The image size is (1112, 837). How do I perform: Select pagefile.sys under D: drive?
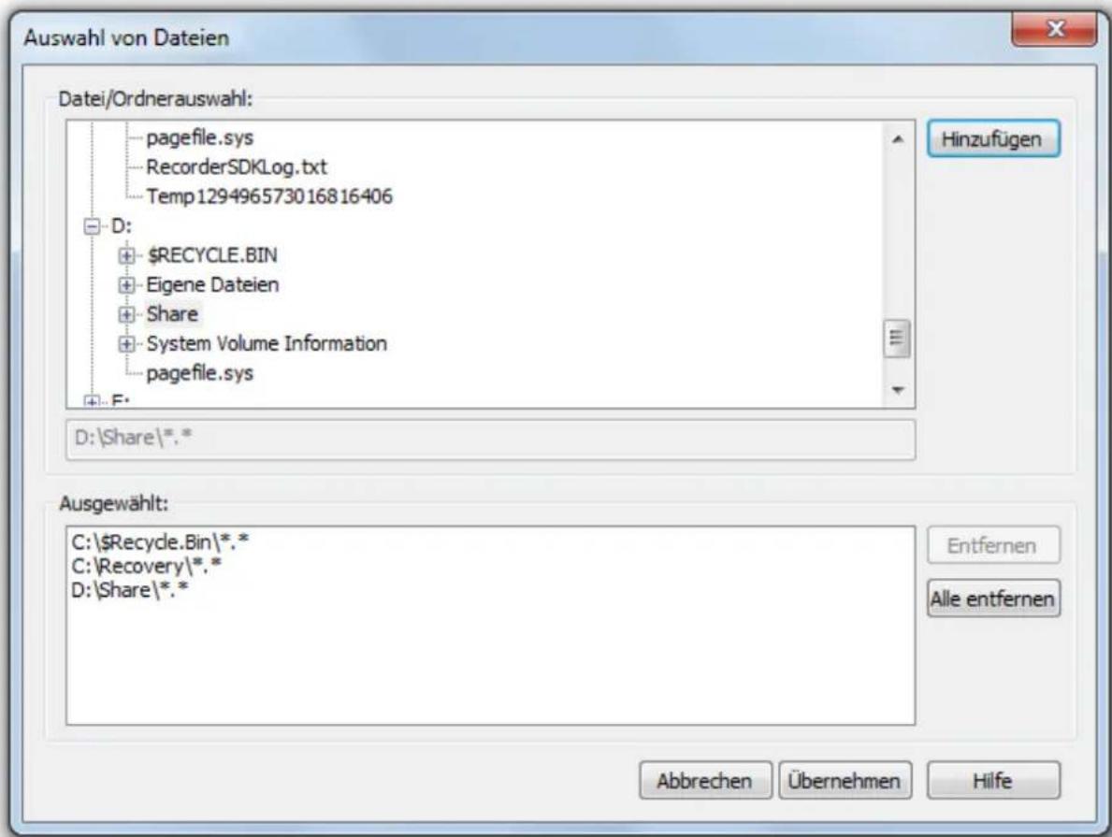click(x=199, y=374)
